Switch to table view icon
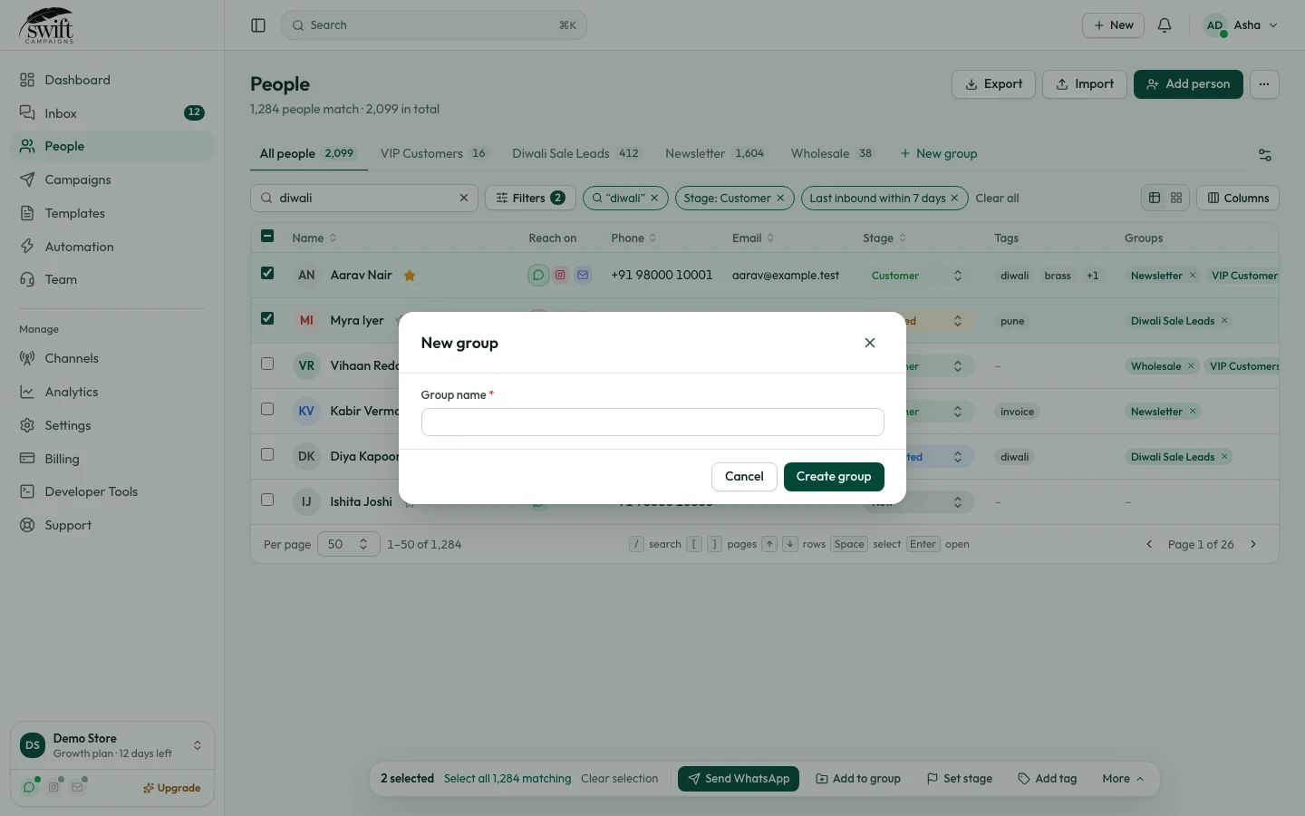1305x816 pixels. 1155,198
